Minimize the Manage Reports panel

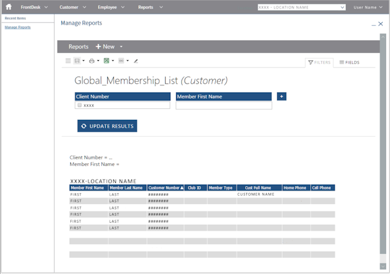pos(374,25)
